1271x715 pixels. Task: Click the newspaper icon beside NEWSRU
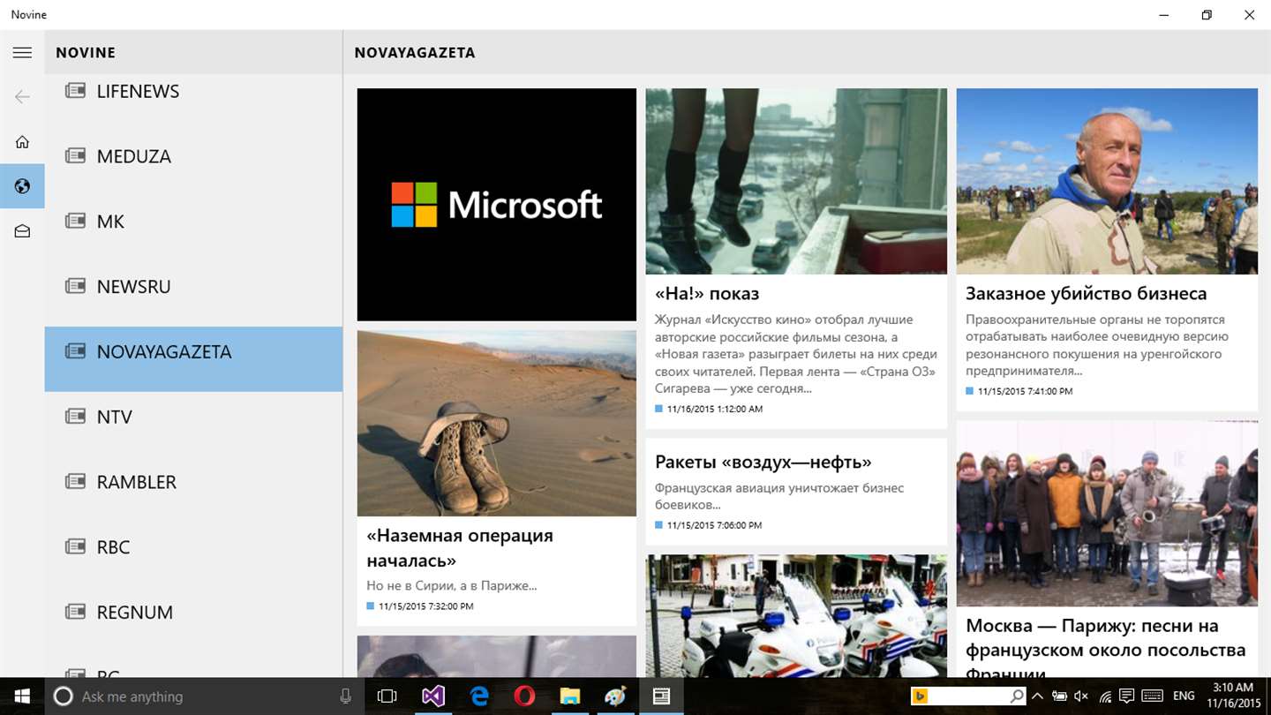click(75, 286)
